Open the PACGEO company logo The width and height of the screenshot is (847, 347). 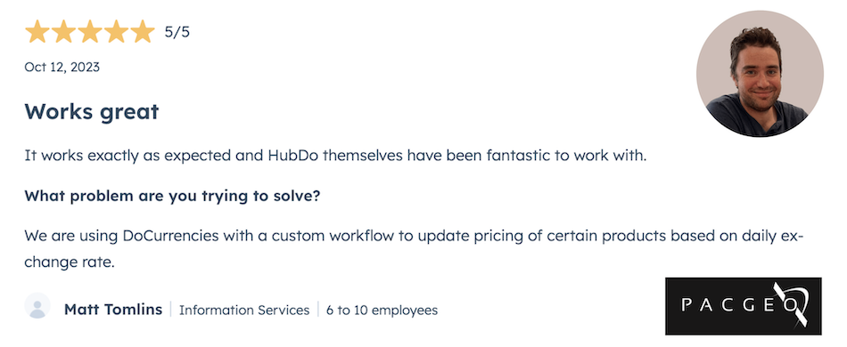coord(744,306)
